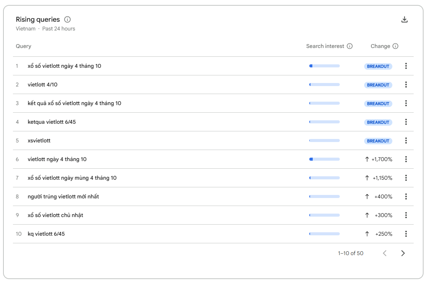
Task: Click BREAKOUT badge on 'xsvietlott' row
Action: coord(378,141)
